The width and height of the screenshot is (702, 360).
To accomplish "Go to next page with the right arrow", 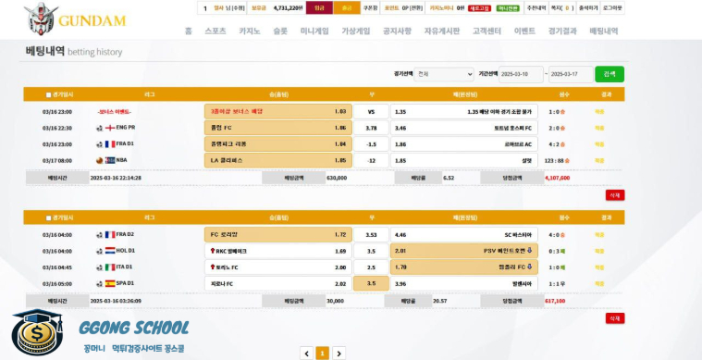I will point(339,354).
